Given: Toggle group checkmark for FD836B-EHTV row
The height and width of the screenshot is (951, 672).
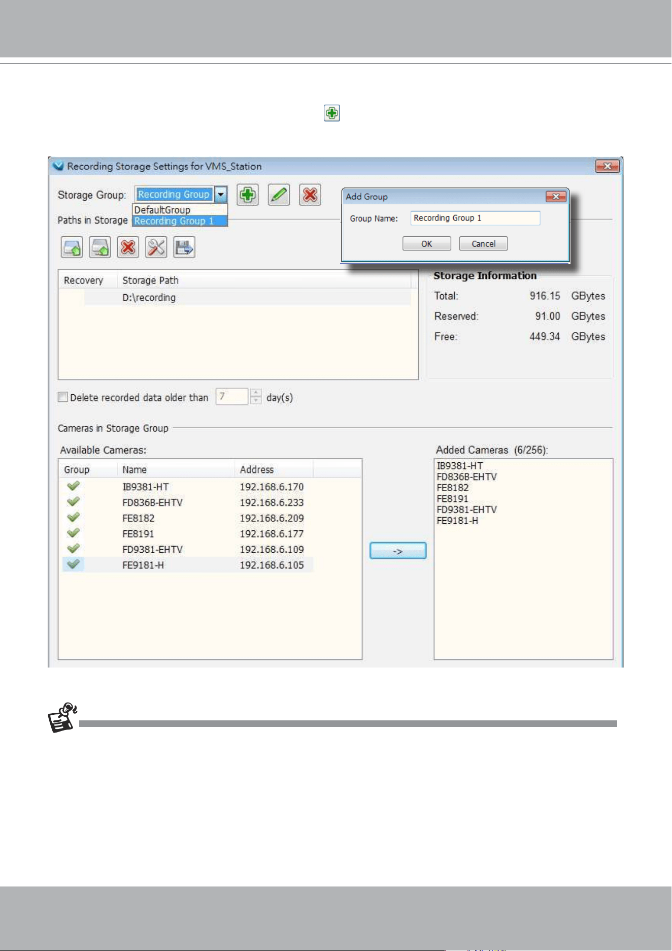Looking at the screenshot, I should [x=74, y=502].
